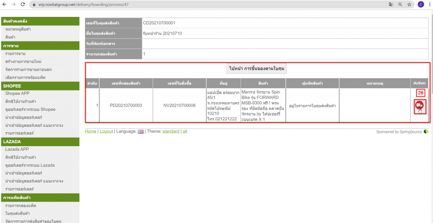Open Chrome's three-dot menu

[429, 4]
